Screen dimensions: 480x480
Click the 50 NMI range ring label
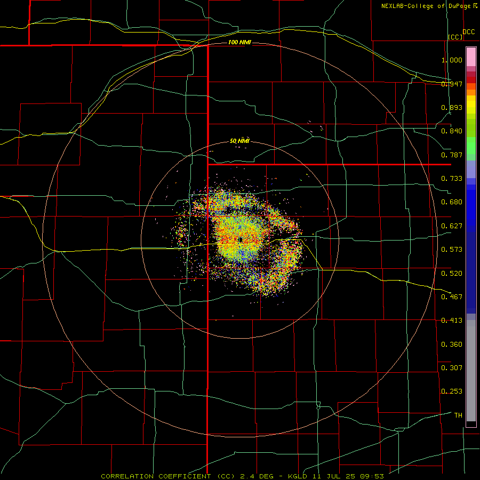[x=239, y=141]
